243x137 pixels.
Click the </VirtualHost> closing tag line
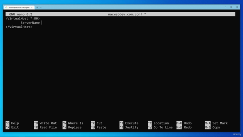[19, 27]
